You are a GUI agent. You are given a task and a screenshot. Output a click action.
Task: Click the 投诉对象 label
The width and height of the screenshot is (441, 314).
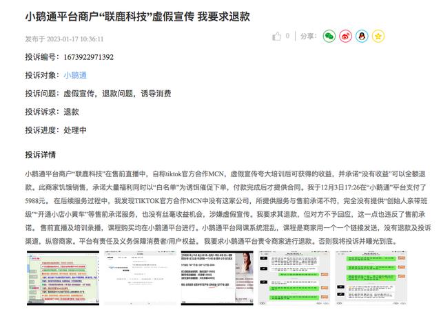tap(42, 75)
